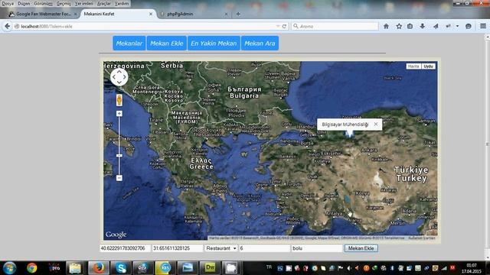Click the Mekan Ara button

(x=260, y=44)
